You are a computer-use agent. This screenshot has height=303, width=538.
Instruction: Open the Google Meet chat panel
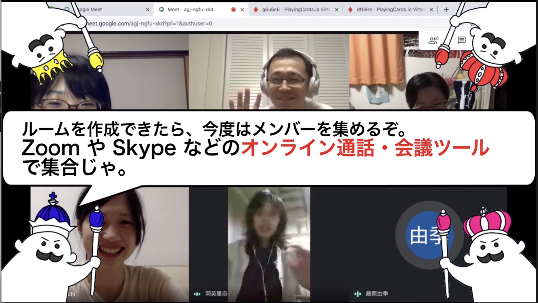tap(461, 40)
